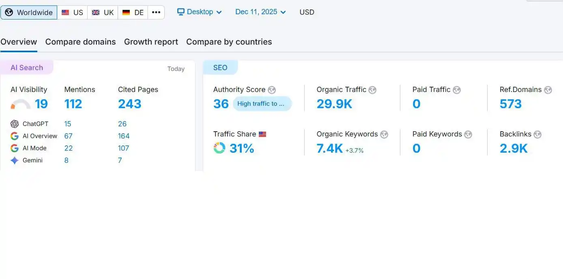Viewport: 563px width, 279px height.
Task: Open the AI Visibility score 19
Action: 41,104
